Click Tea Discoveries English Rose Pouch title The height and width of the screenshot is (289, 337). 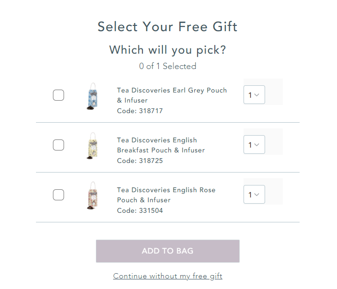(x=166, y=195)
